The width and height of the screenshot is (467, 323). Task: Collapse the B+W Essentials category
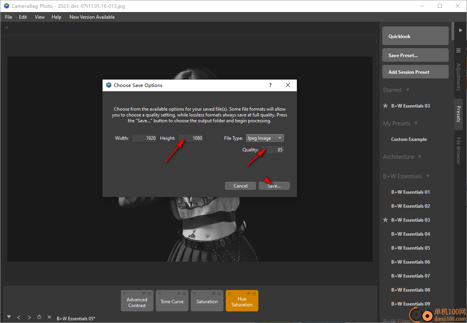point(428,176)
